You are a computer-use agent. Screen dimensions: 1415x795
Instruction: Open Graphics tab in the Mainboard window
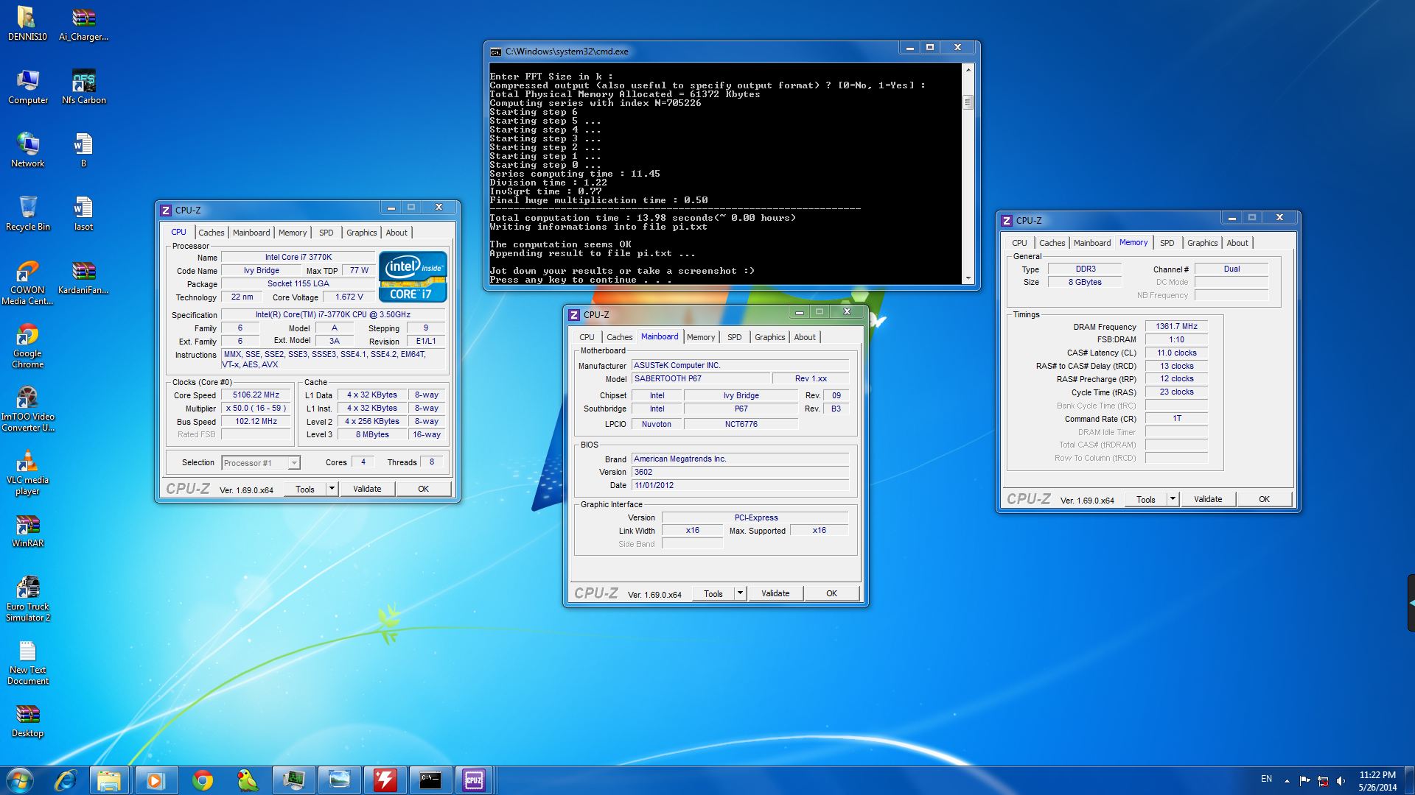click(x=770, y=337)
